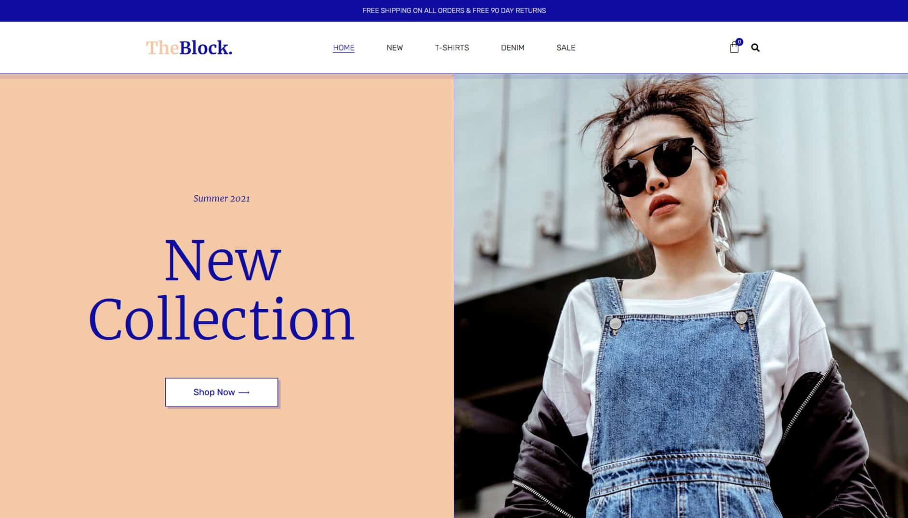Open the NEW menu item
The height and width of the screenshot is (518, 908).
pos(395,48)
